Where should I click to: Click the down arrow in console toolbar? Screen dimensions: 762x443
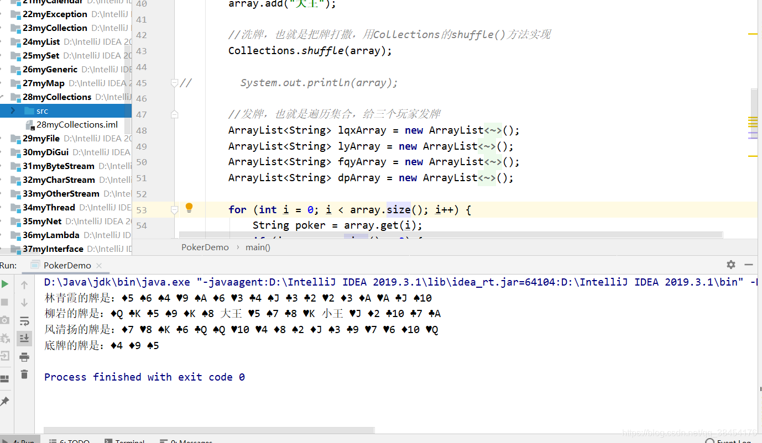point(24,303)
